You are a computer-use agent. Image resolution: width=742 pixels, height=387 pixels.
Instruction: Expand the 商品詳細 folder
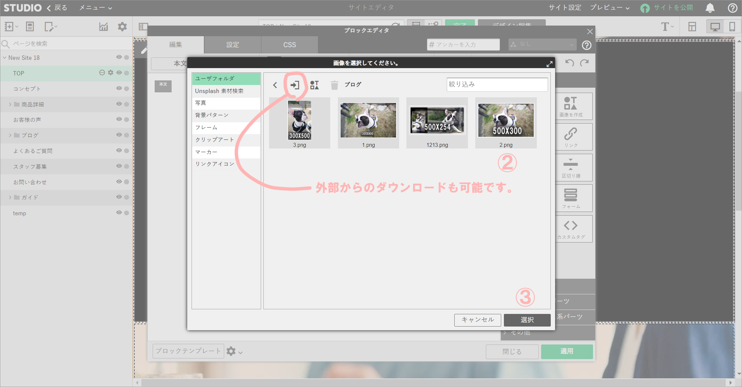[10, 104]
